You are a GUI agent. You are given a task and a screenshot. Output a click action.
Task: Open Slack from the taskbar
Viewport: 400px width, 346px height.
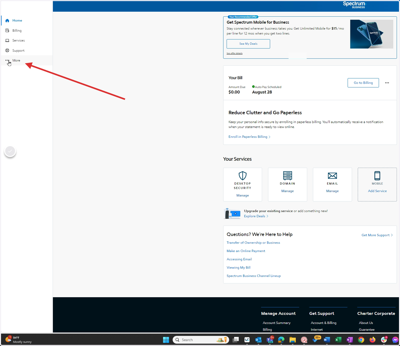[x=384, y=340]
